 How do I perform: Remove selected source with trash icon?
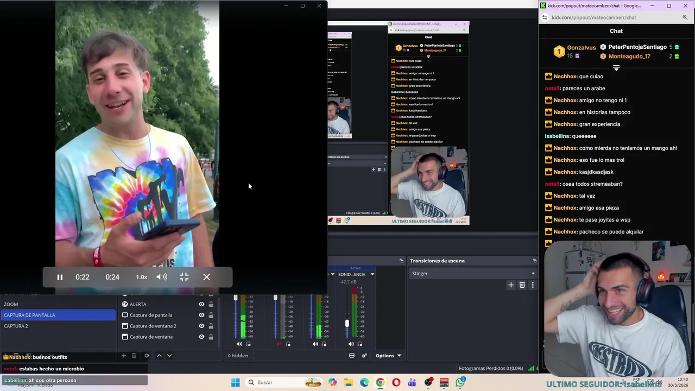[x=134, y=356]
